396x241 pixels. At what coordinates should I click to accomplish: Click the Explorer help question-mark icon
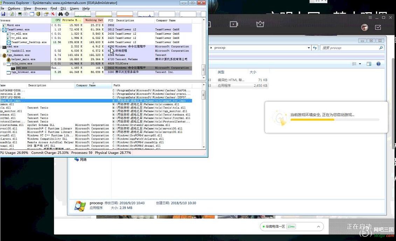(378, 64)
